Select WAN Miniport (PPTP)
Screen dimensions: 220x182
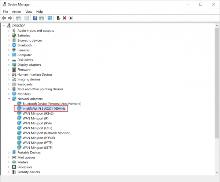37,143
